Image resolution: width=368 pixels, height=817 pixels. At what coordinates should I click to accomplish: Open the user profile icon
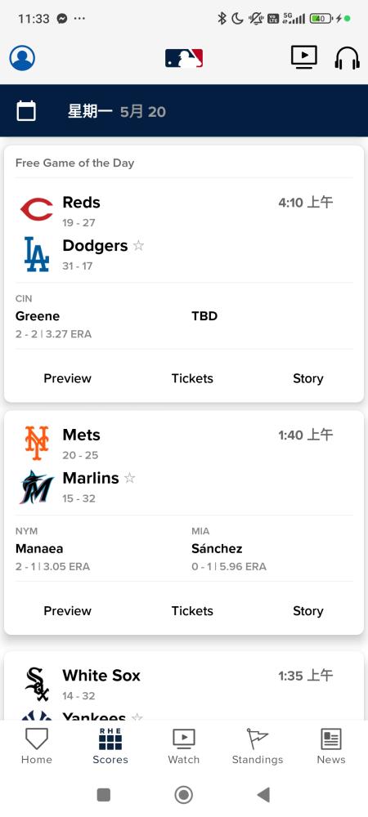tap(22, 58)
